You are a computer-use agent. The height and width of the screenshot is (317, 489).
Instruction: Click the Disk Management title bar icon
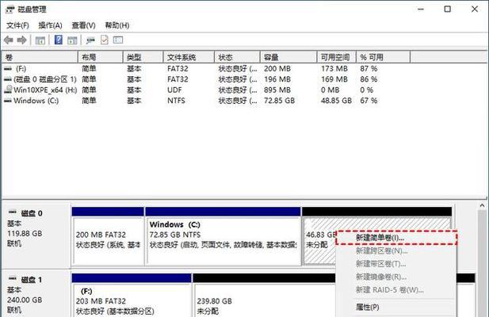pyautogui.click(x=10, y=10)
